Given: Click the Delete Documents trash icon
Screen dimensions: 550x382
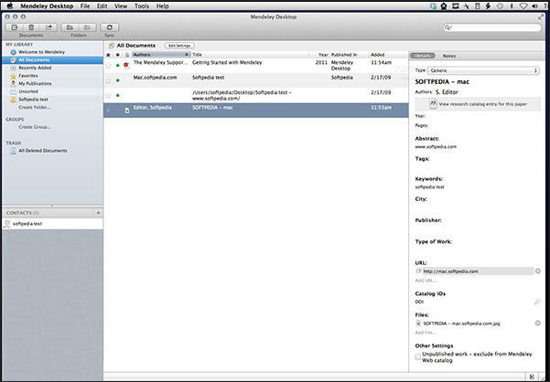Looking at the screenshot, I should click(31, 27).
